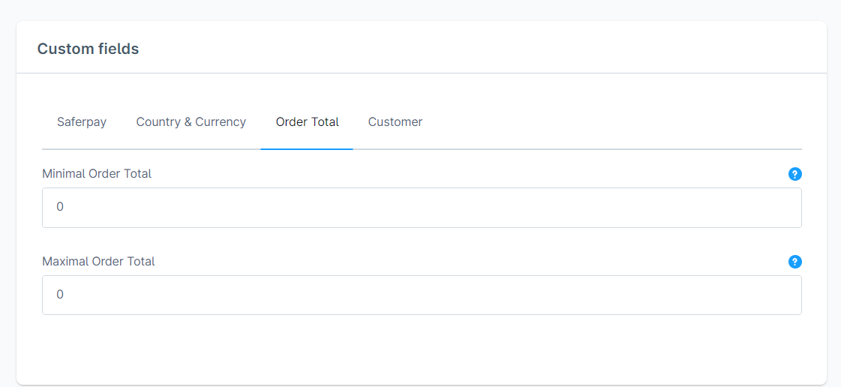
Task: Click the Maximal Order Total help icon
Action: (795, 262)
